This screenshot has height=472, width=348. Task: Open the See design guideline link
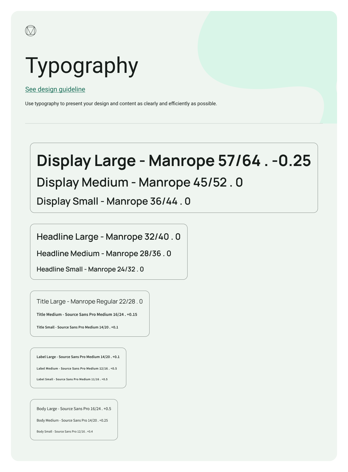pyautogui.click(x=55, y=89)
